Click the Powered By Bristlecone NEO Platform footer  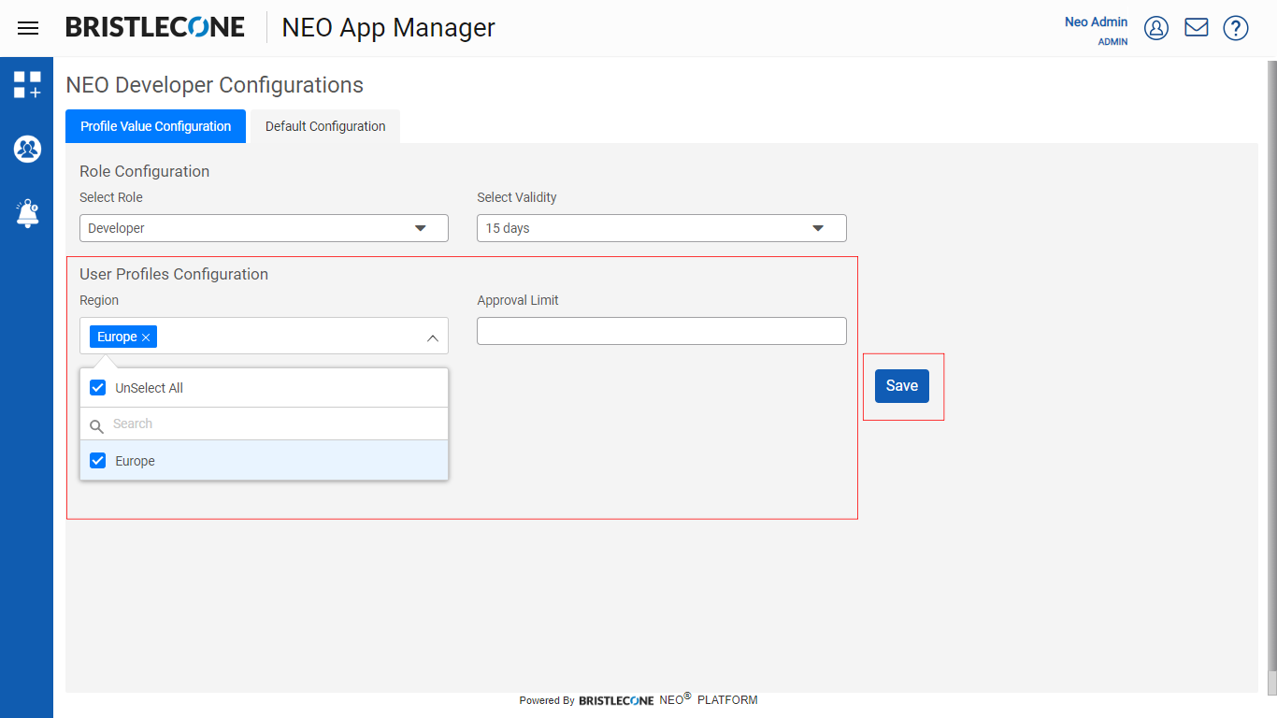coord(638,699)
